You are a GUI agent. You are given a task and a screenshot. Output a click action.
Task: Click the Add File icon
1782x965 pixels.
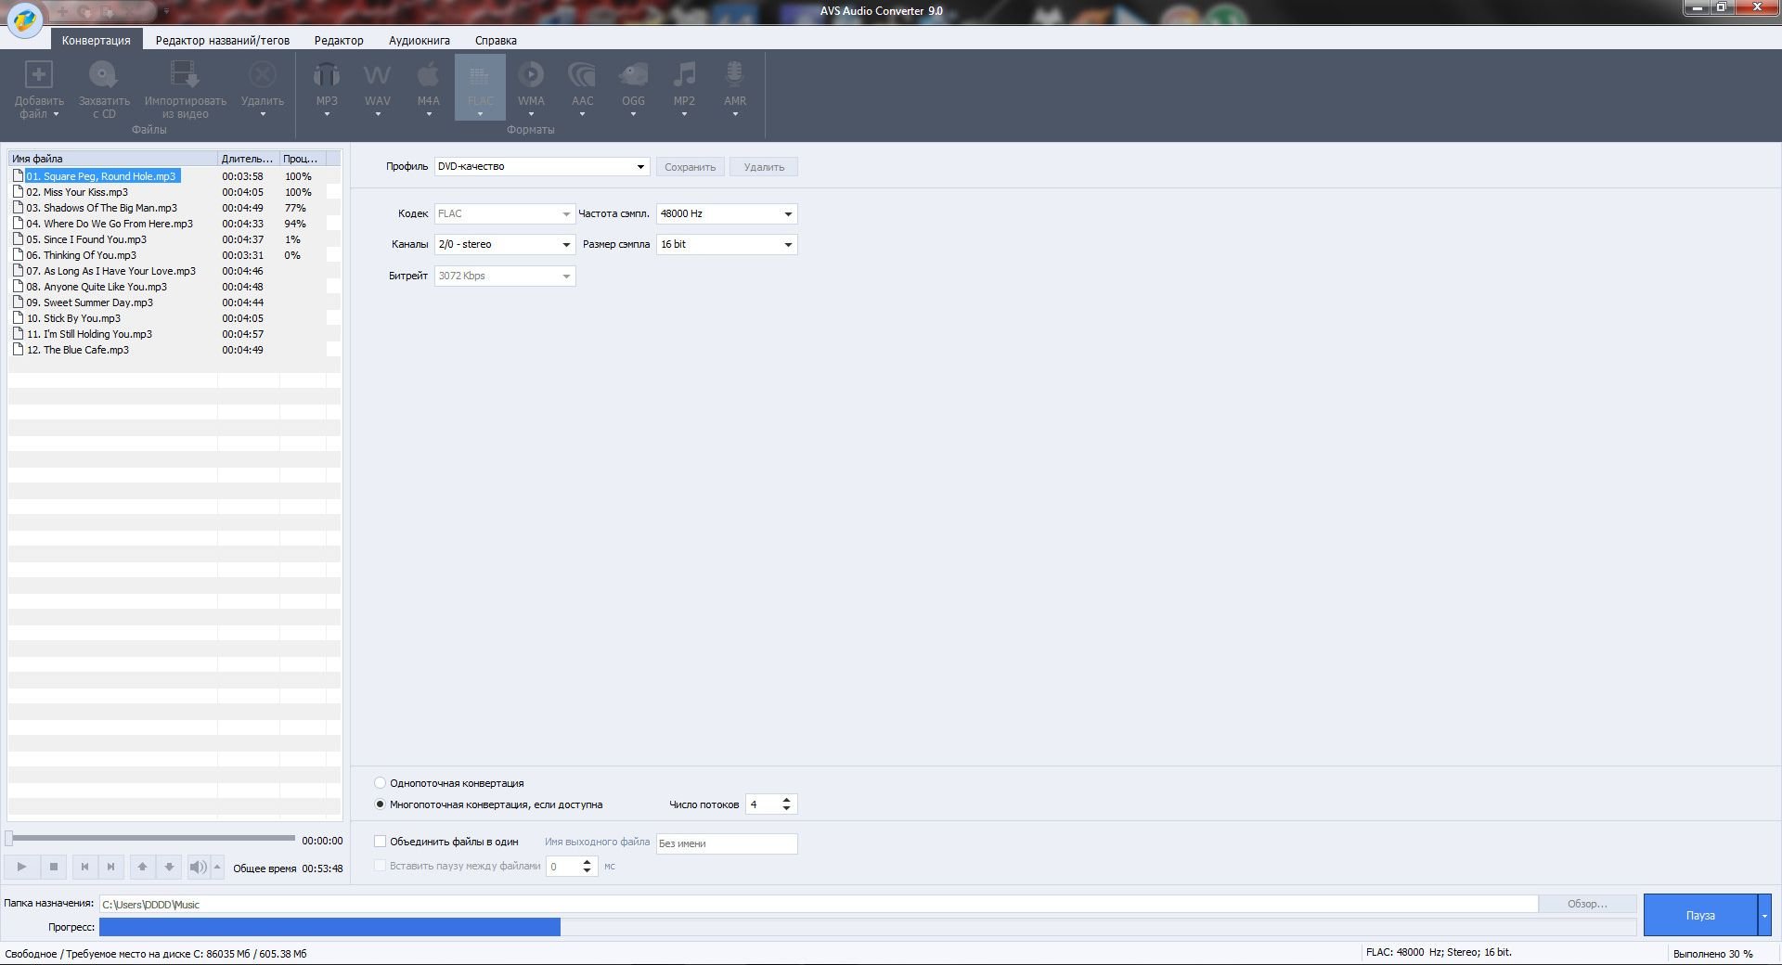(x=39, y=76)
